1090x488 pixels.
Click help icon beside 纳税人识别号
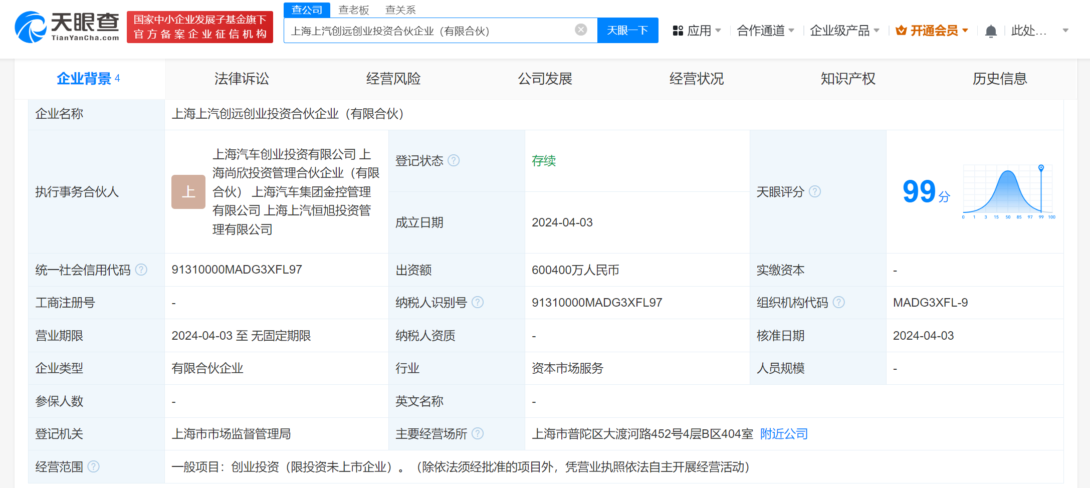click(478, 302)
